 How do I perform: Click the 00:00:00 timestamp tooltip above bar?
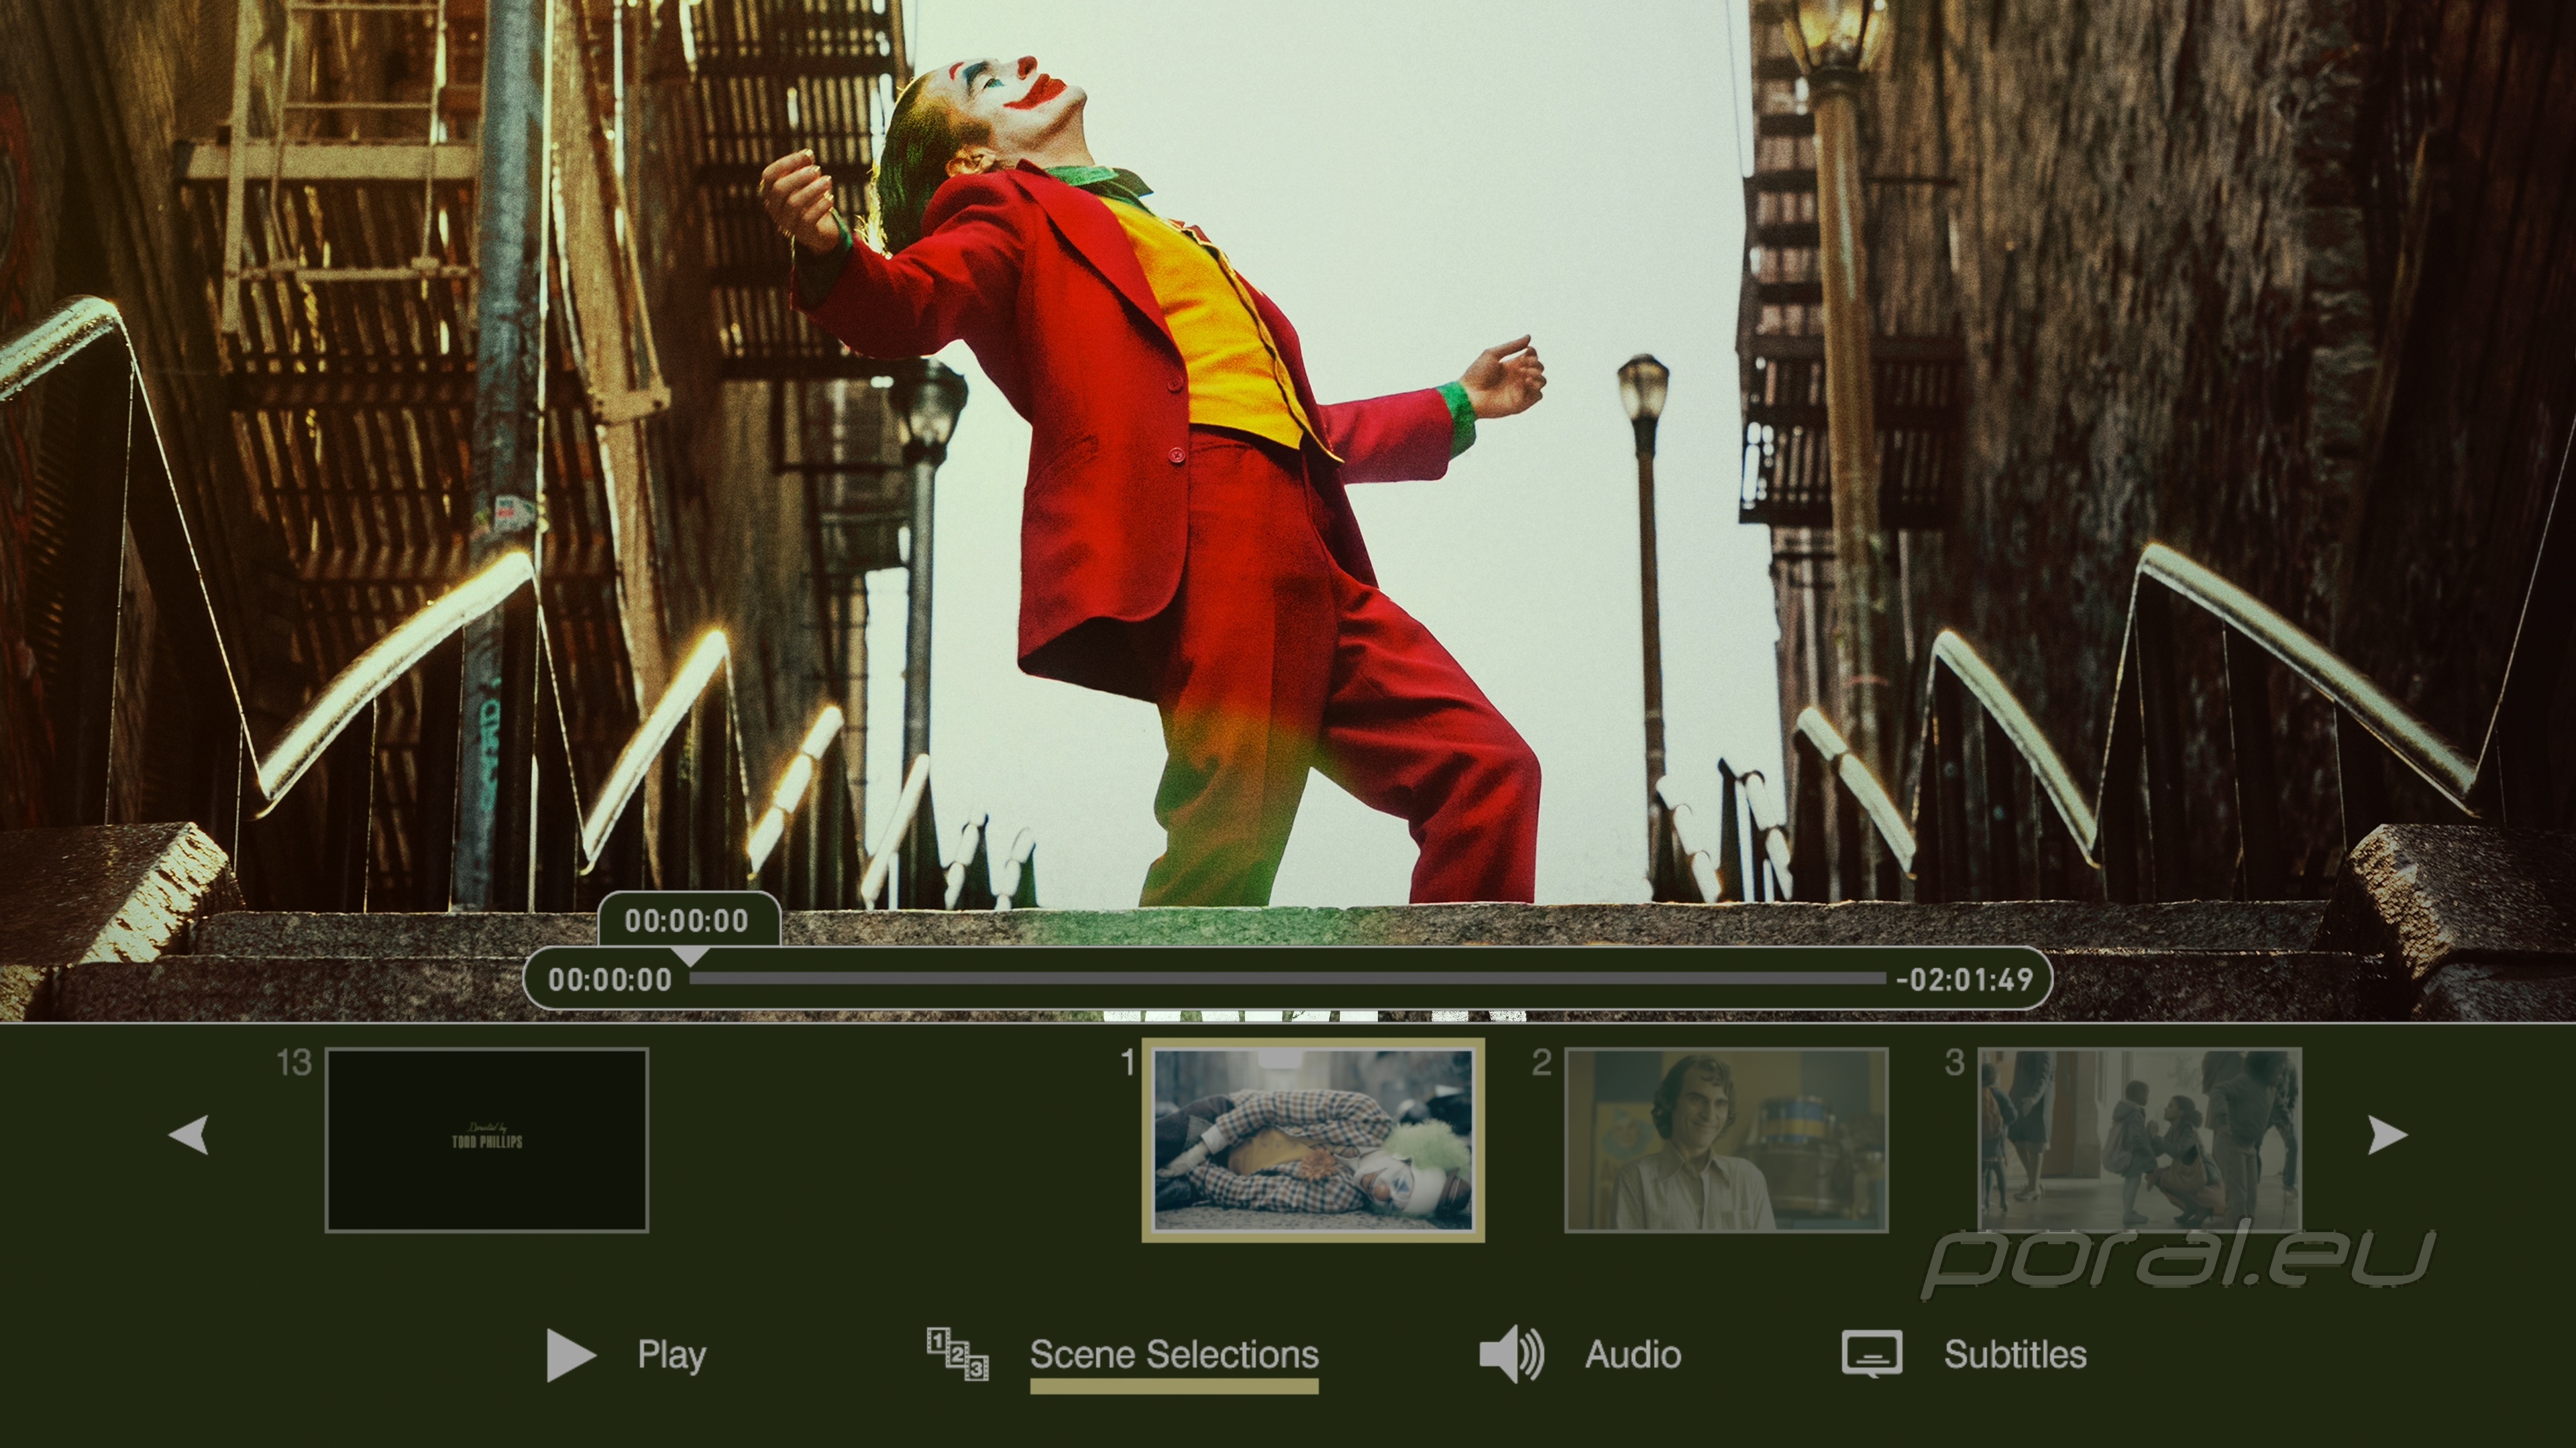tap(688, 920)
